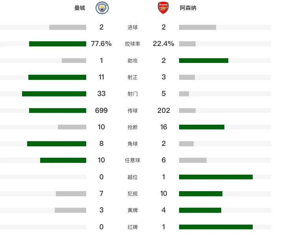Click the Arsenal club crest

click(163, 8)
